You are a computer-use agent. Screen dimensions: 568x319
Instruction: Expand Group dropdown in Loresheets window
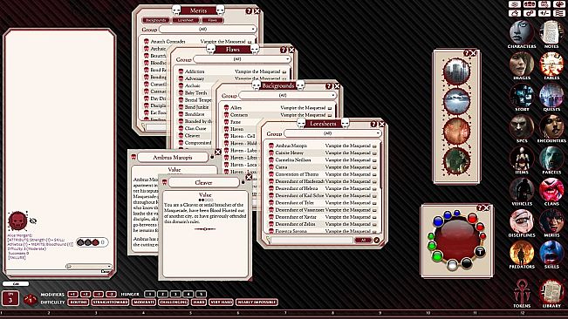point(332,133)
